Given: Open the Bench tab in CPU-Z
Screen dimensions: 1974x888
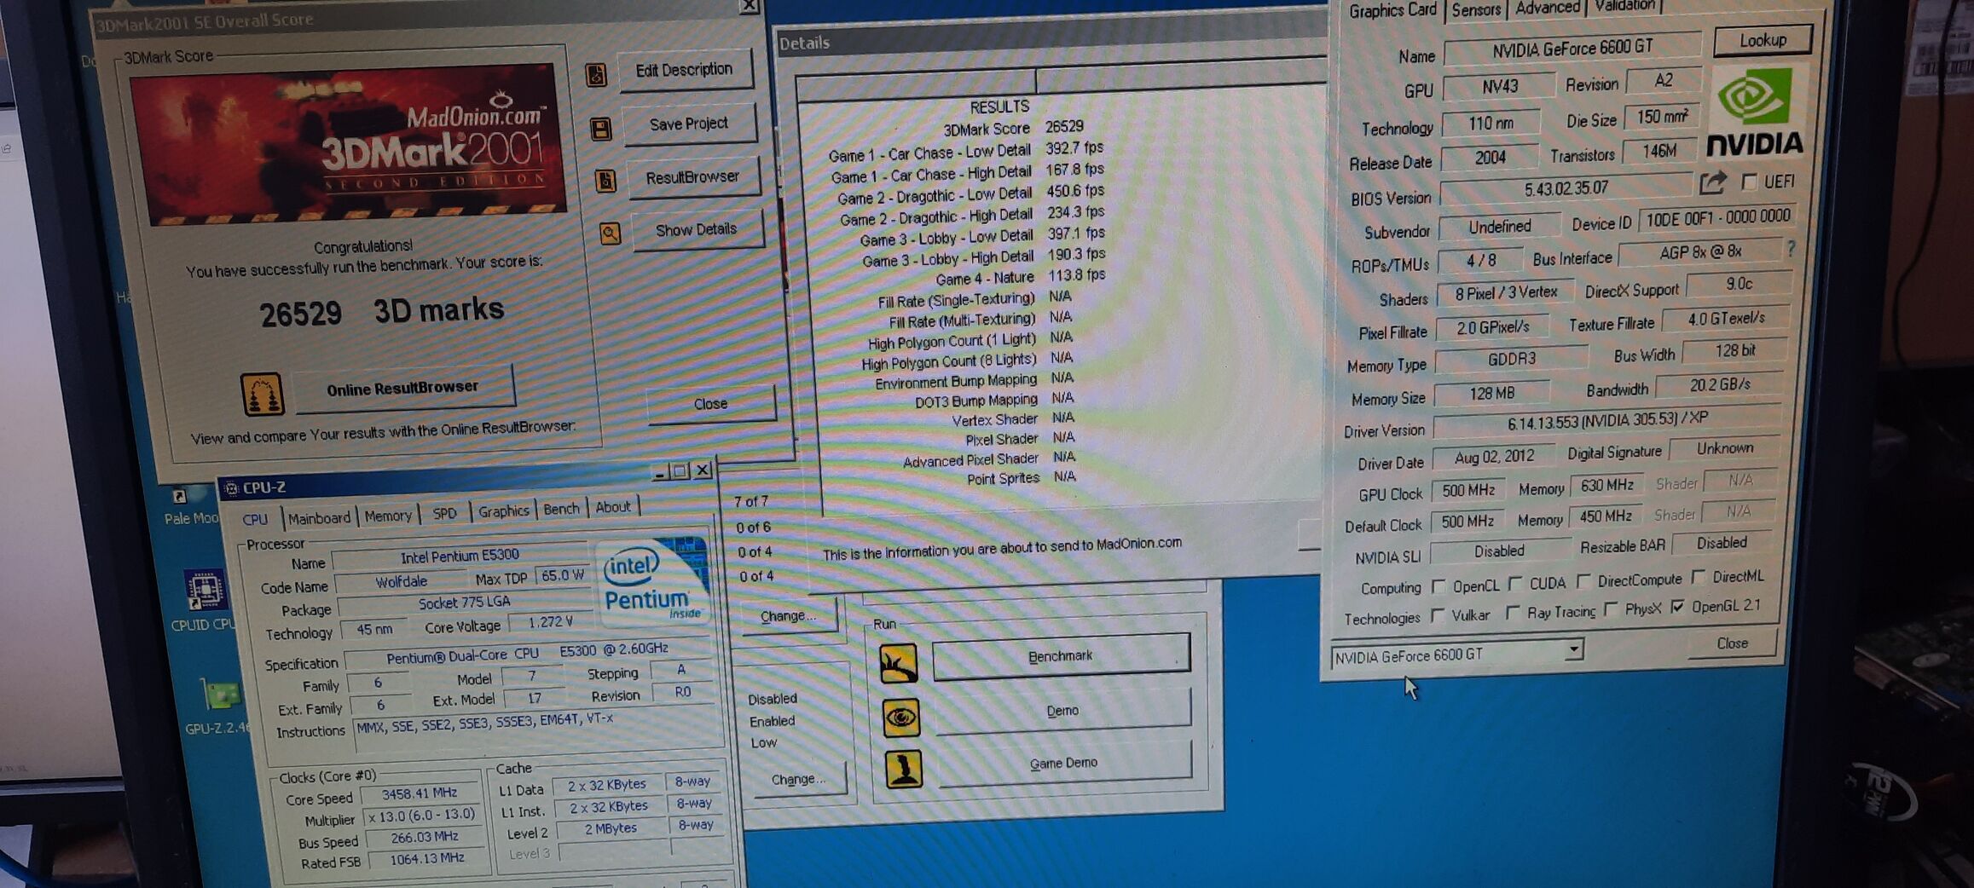Looking at the screenshot, I should point(561,509).
